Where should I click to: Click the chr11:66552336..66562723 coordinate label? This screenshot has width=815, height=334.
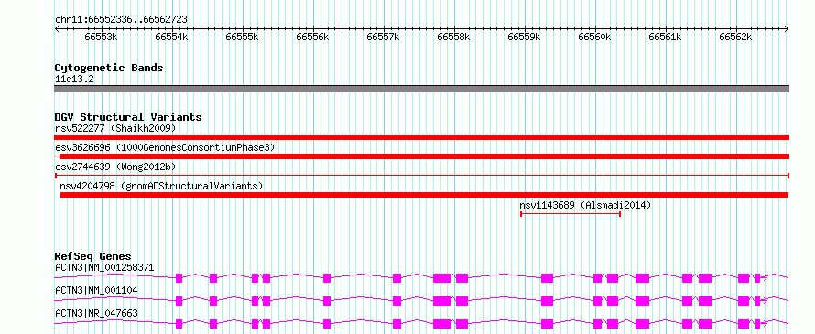(x=121, y=19)
